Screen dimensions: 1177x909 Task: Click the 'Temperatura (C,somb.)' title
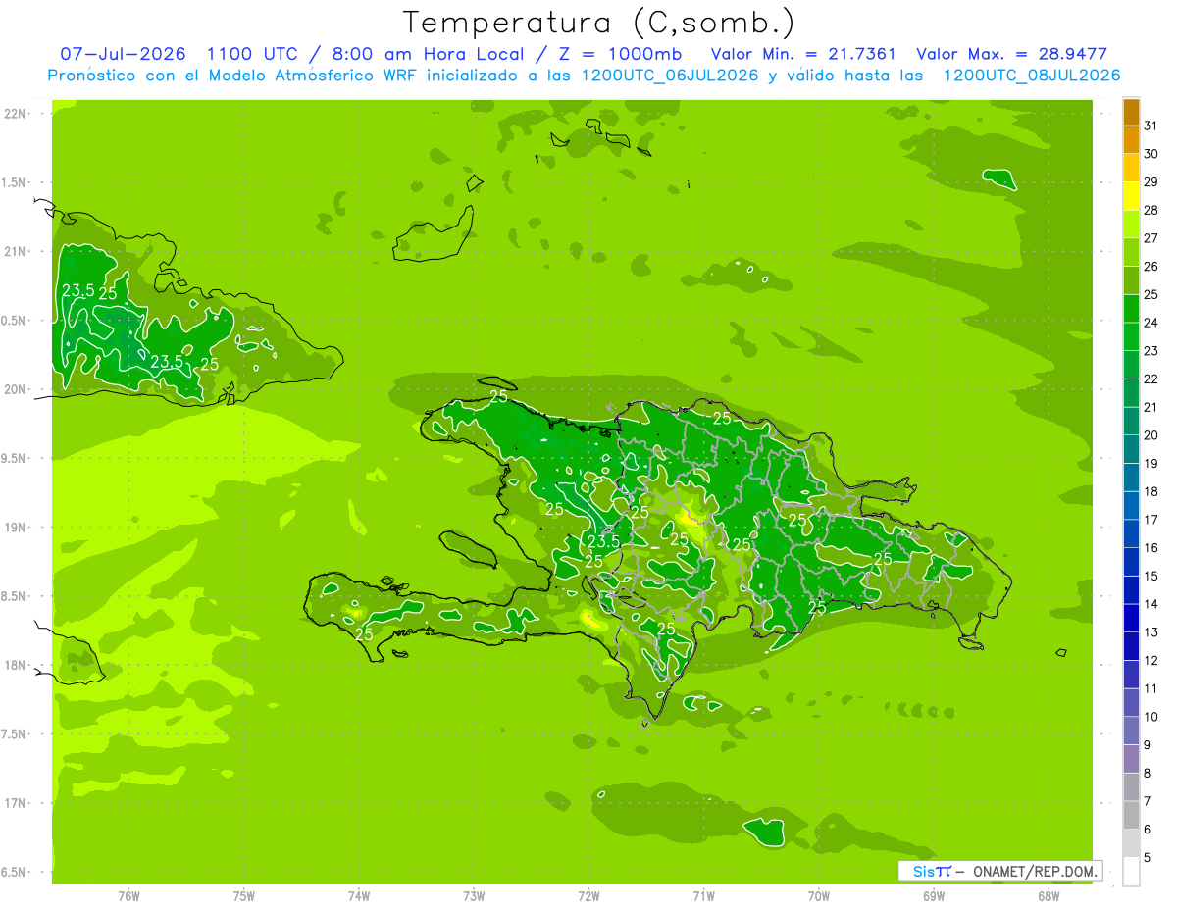click(598, 23)
